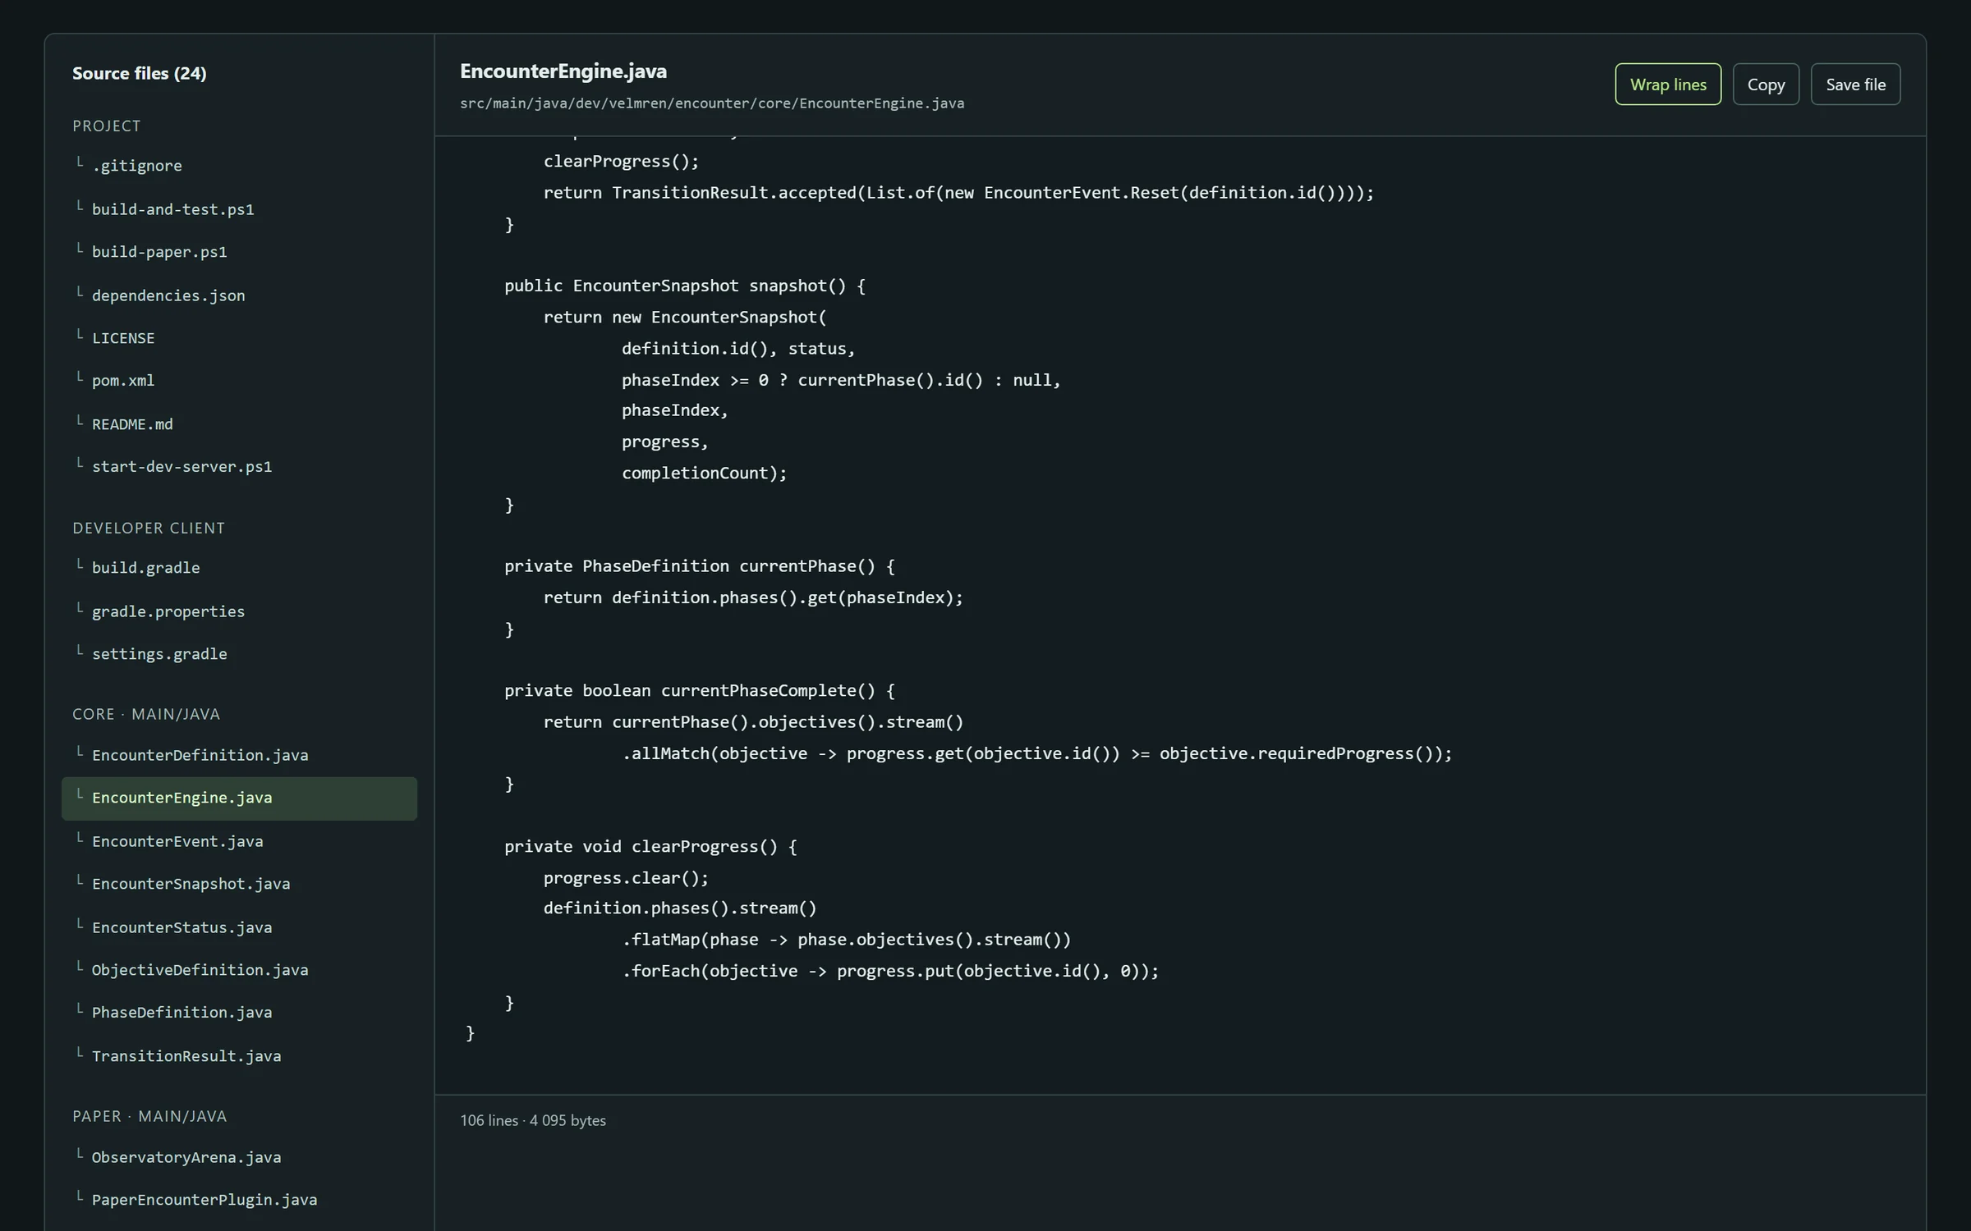Click the 'public EncounterSnapshot snapshot()' line

[685, 286]
